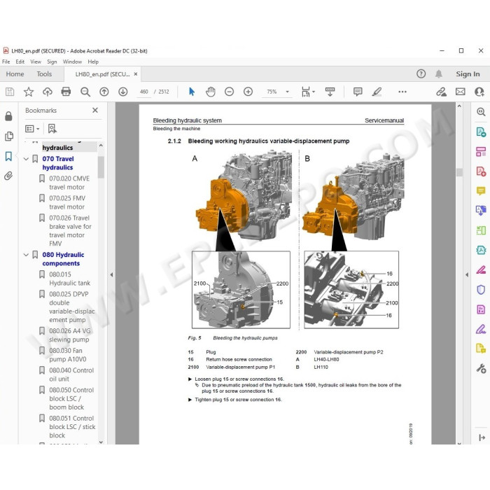Upload file to cloud icon

click(47, 92)
